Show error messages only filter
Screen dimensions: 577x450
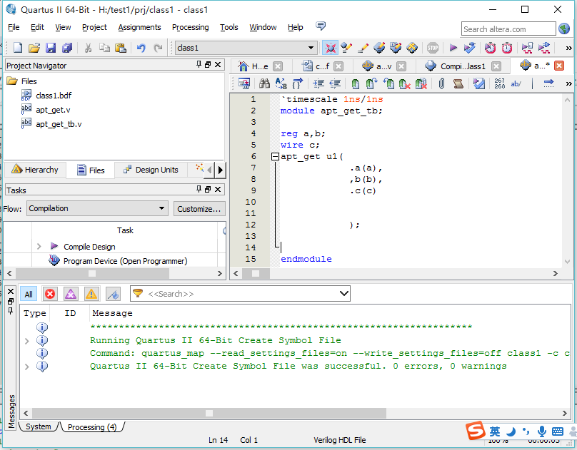(x=50, y=294)
